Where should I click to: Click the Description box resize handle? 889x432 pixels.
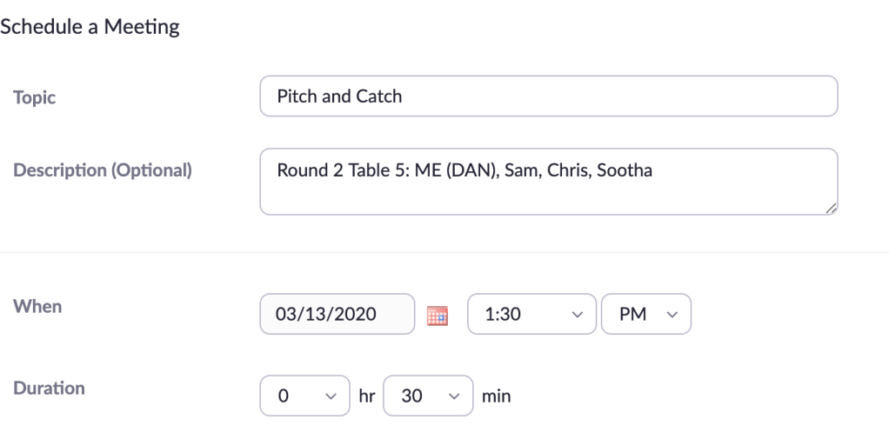coord(831,208)
